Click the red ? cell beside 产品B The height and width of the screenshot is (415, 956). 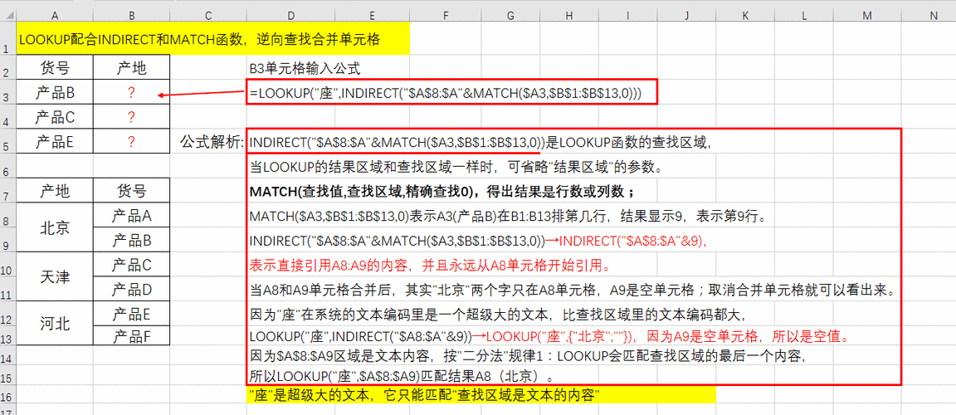(x=132, y=93)
